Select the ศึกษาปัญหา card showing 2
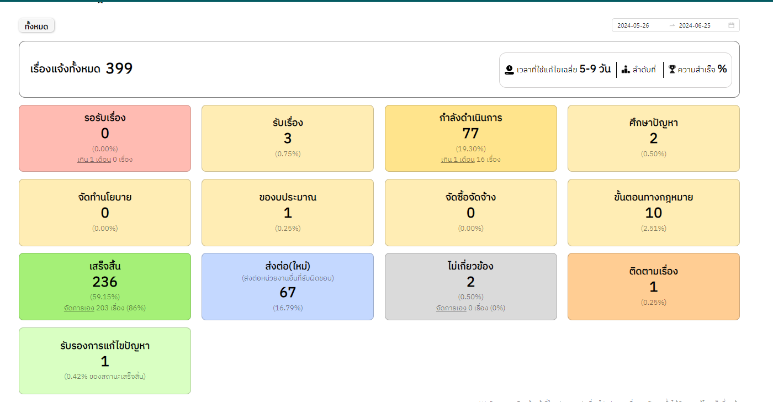The image size is (773, 402). point(653,138)
